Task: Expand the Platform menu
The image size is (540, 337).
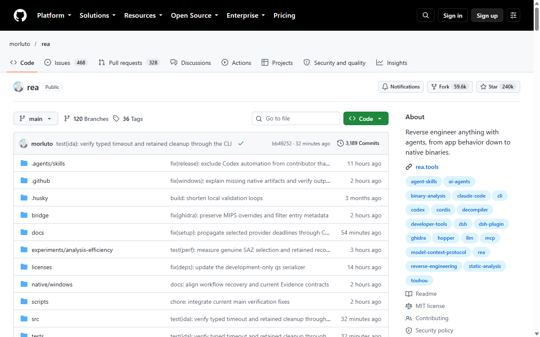Action: coord(54,16)
